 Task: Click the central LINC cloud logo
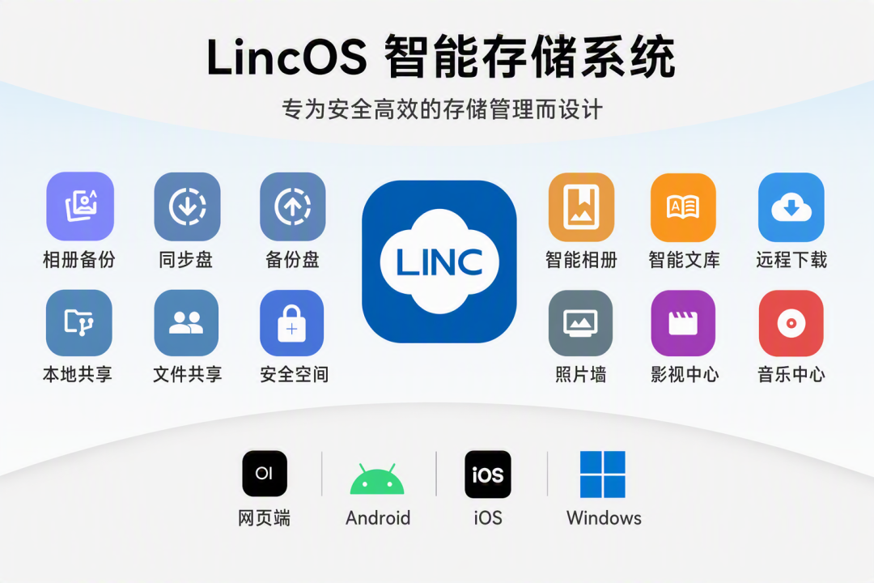[x=439, y=261]
